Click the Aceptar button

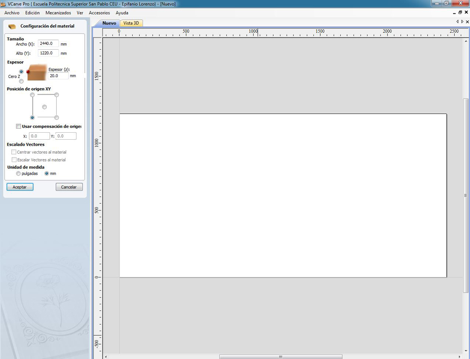tap(20, 187)
